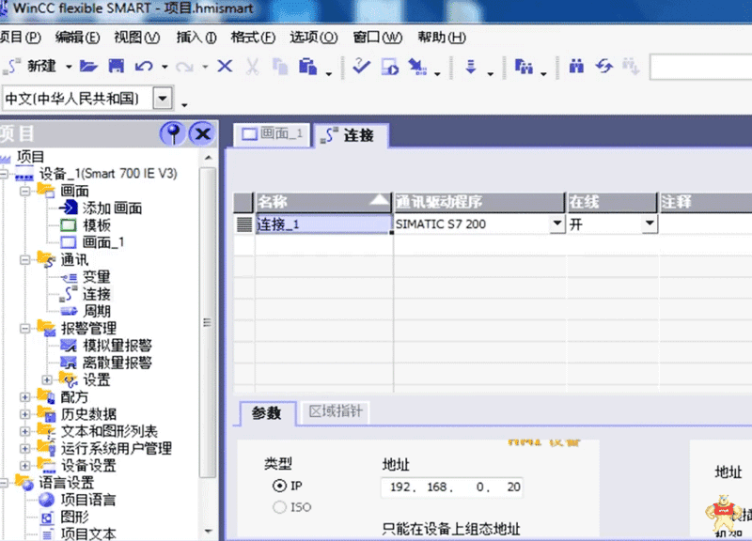Screen dimensions: 752x541
Task: Open the SIMATIC S7 200 driver dropdown
Action: coord(556,224)
